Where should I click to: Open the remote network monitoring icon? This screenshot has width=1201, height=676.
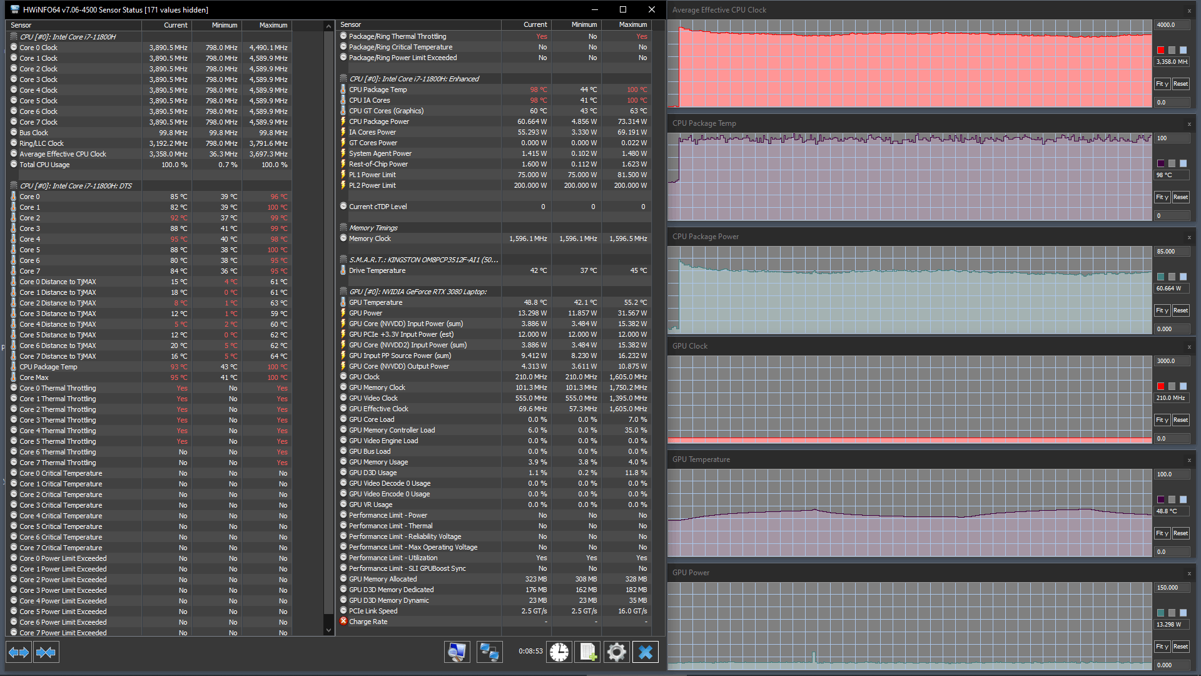pyautogui.click(x=489, y=652)
